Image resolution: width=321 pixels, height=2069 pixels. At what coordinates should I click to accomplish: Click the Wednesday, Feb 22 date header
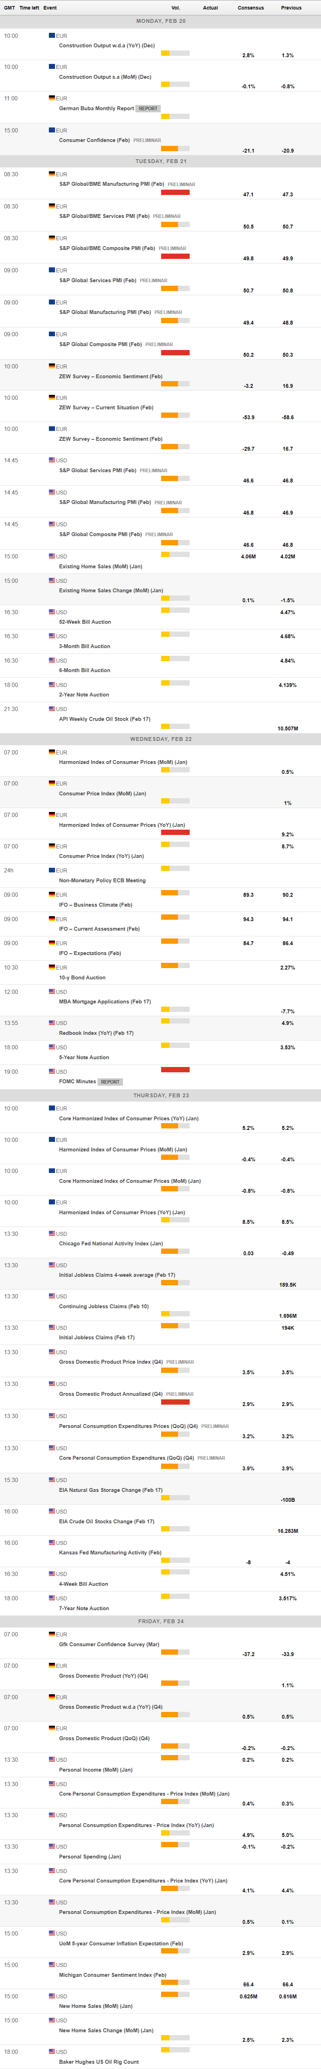[160, 739]
